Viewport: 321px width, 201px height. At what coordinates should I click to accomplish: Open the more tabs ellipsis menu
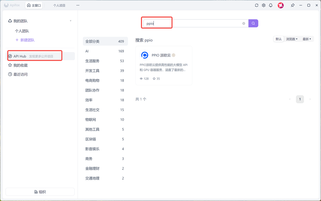(x=78, y=5)
